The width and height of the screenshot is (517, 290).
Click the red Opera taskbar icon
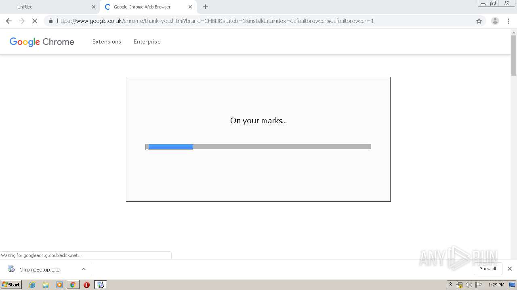pyautogui.click(x=86, y=285)
